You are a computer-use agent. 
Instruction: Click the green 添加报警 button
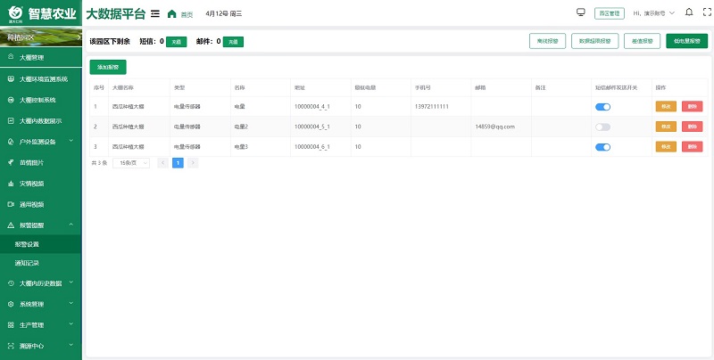point(108,67)
